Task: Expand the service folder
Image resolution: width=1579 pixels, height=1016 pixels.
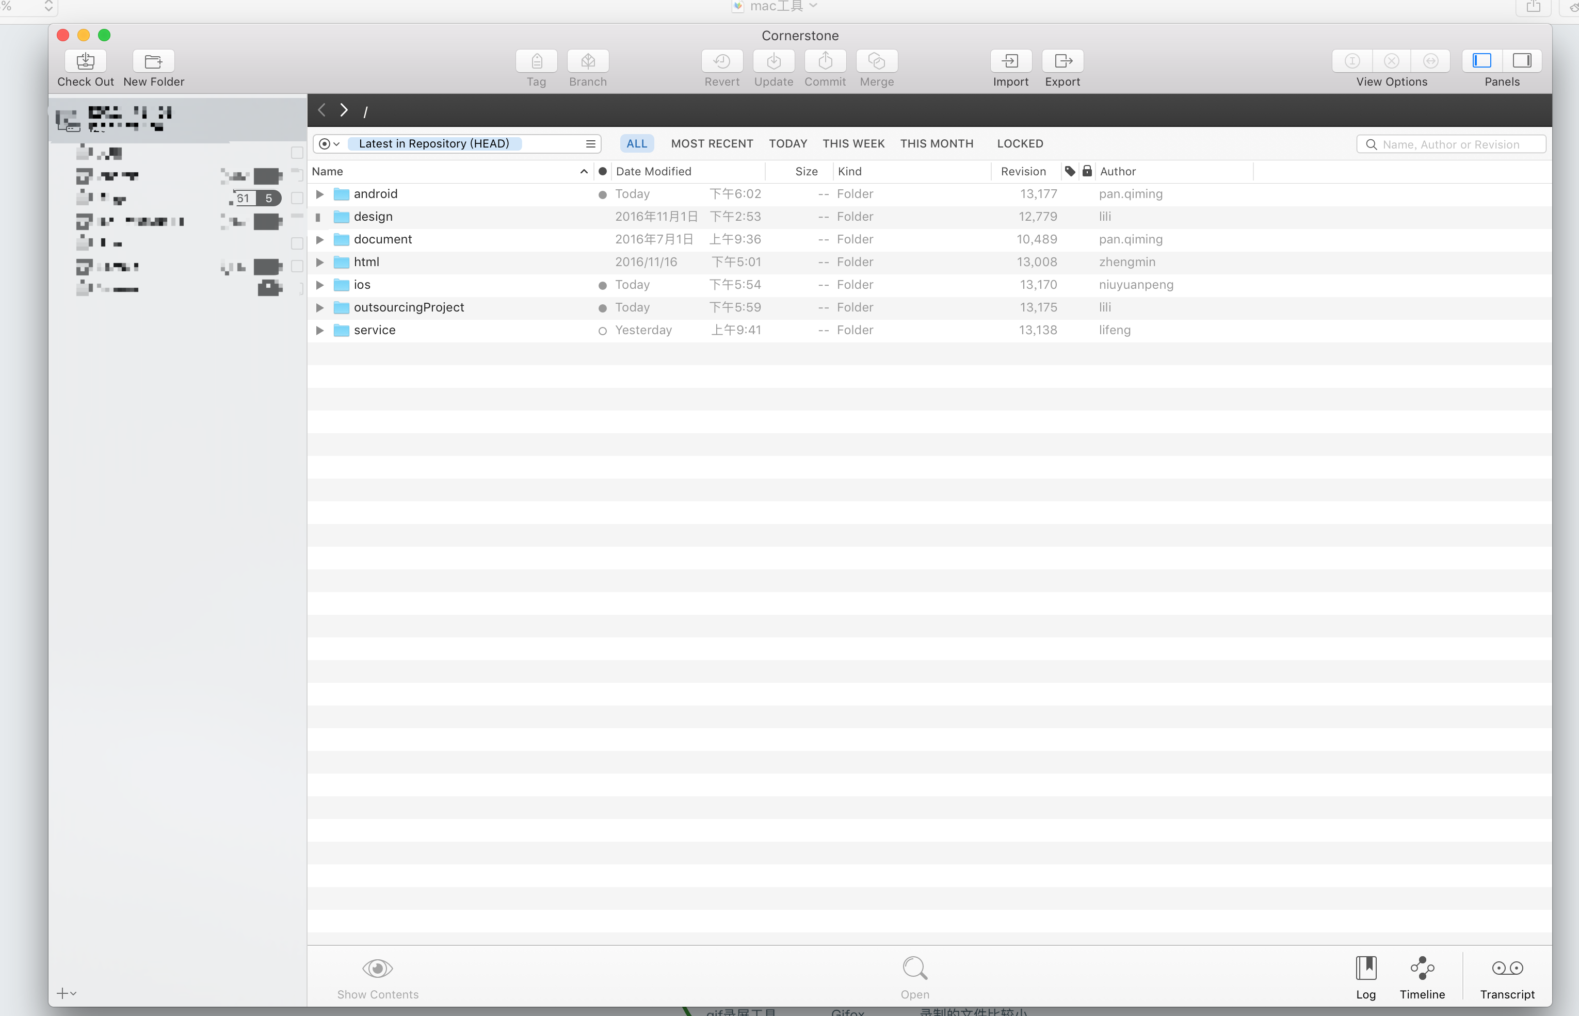Action: (319, 330)
